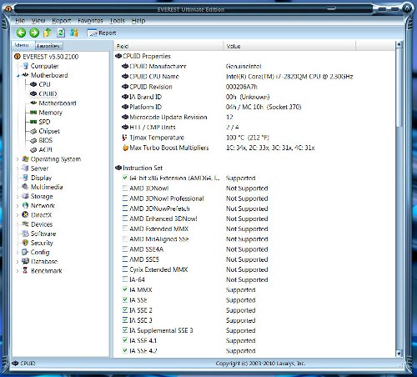Select the SPD tree icon
The width and height of the screenshot is (417, 377).
(33, 122)
